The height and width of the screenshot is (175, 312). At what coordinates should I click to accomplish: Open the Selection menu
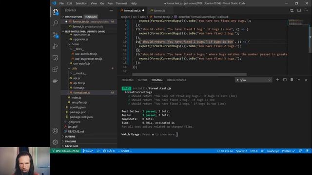click(81, 3)
